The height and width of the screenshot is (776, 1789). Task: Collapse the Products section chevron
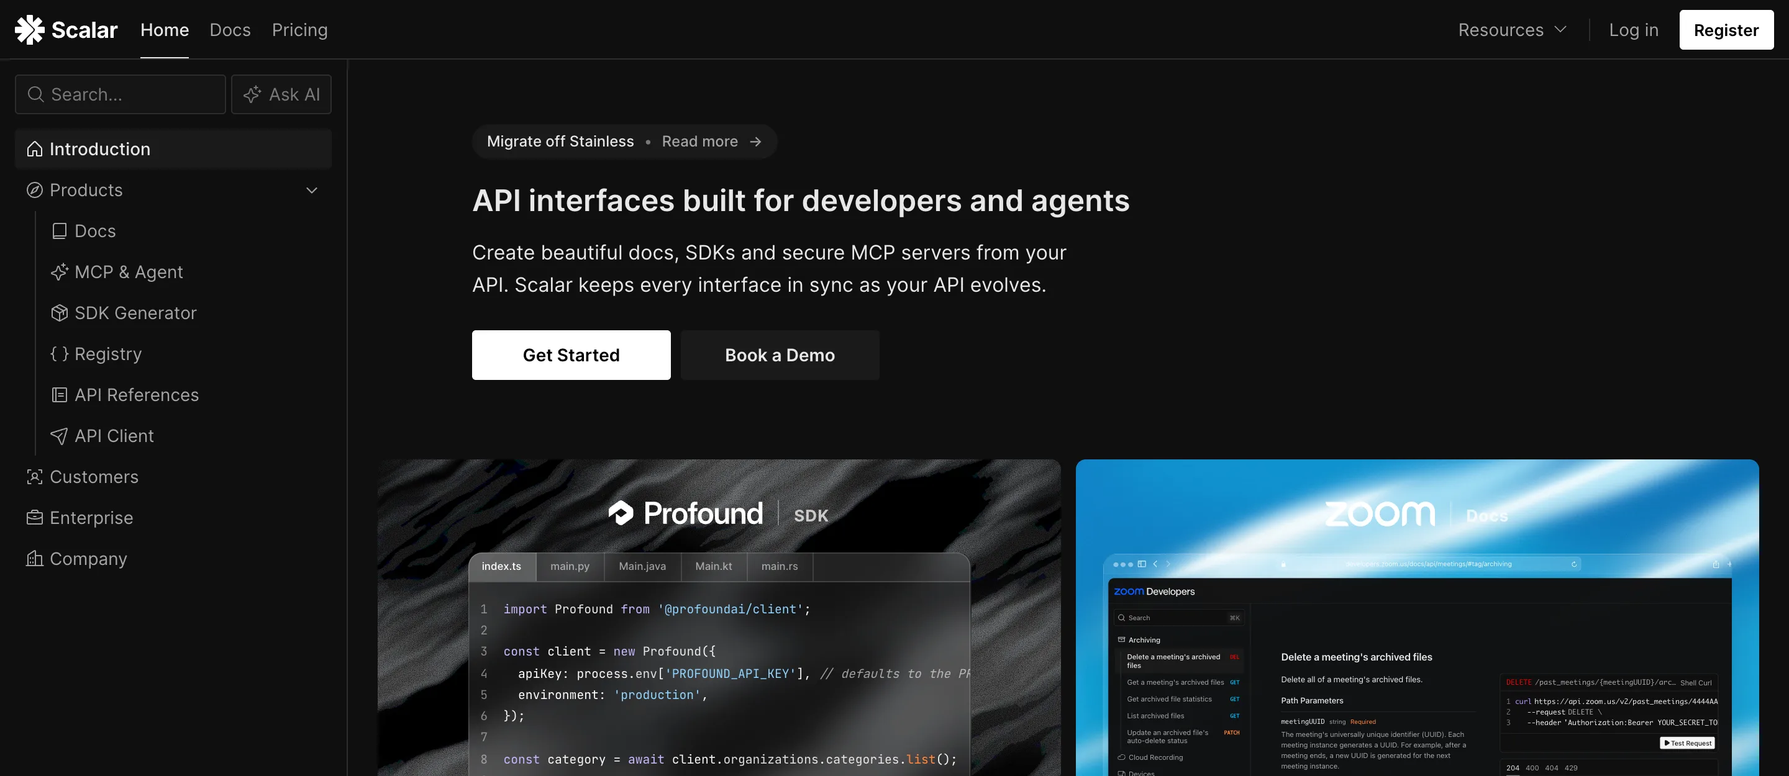point(312,190)
